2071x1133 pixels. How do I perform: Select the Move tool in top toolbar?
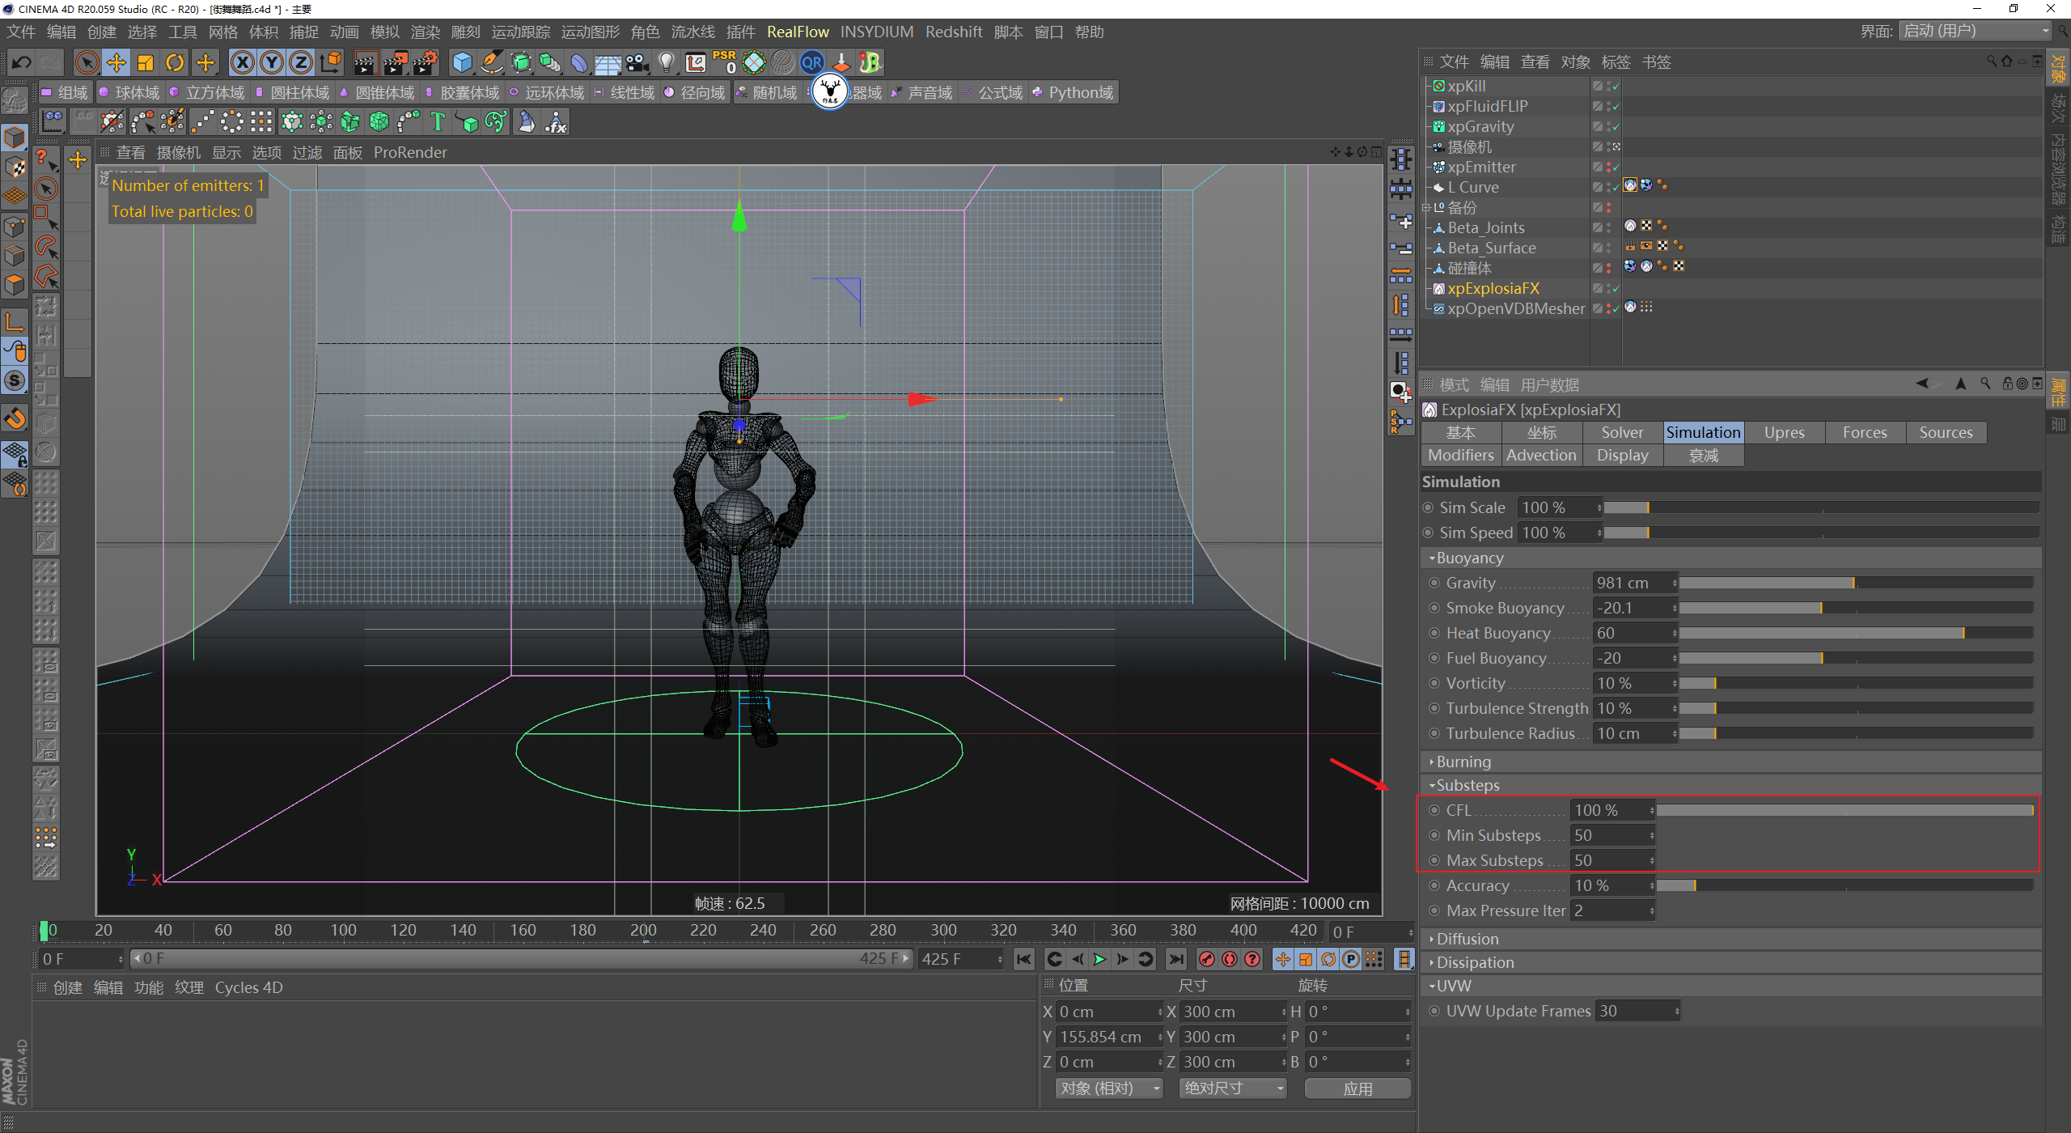[116, 62]
